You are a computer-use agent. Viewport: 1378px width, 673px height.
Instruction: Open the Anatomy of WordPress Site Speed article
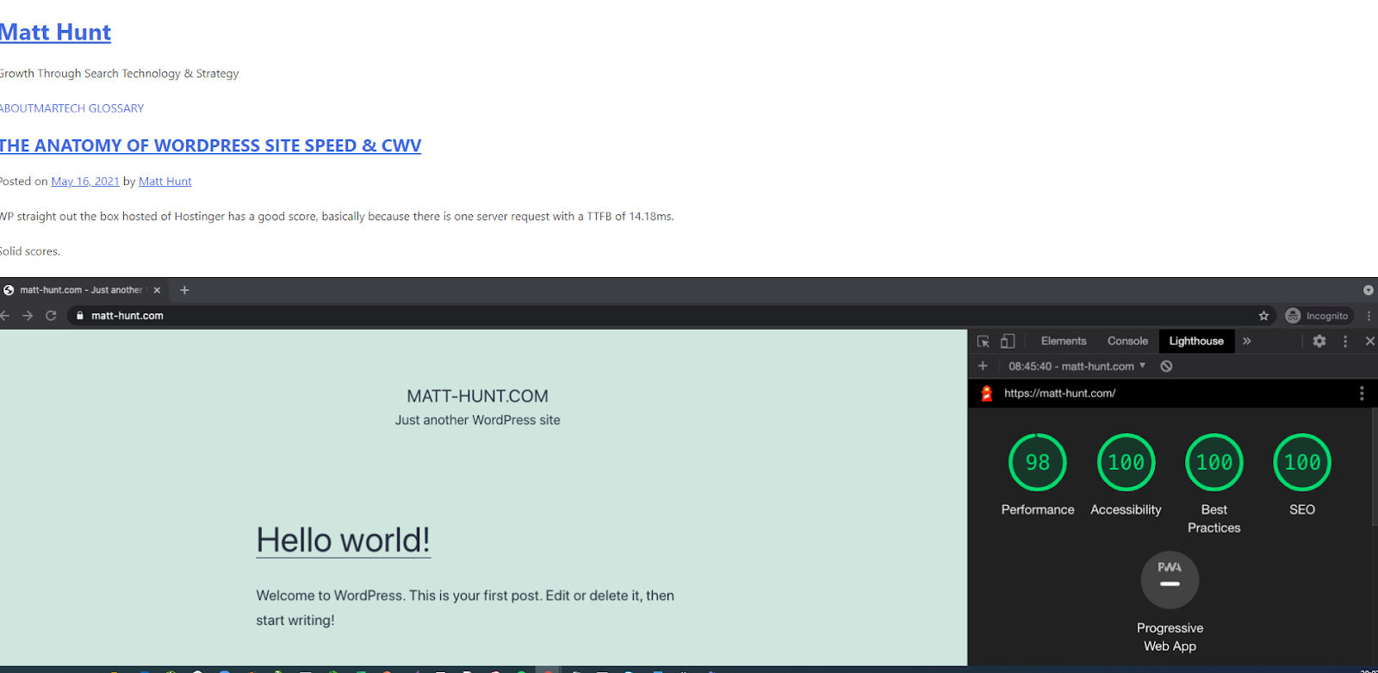(210, 145)
